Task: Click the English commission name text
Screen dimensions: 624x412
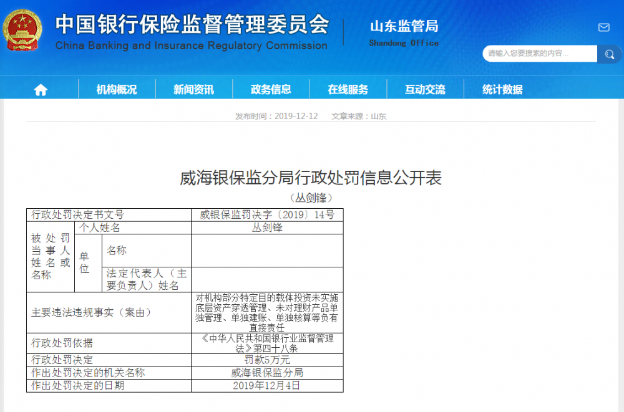Action: [192, 45]
